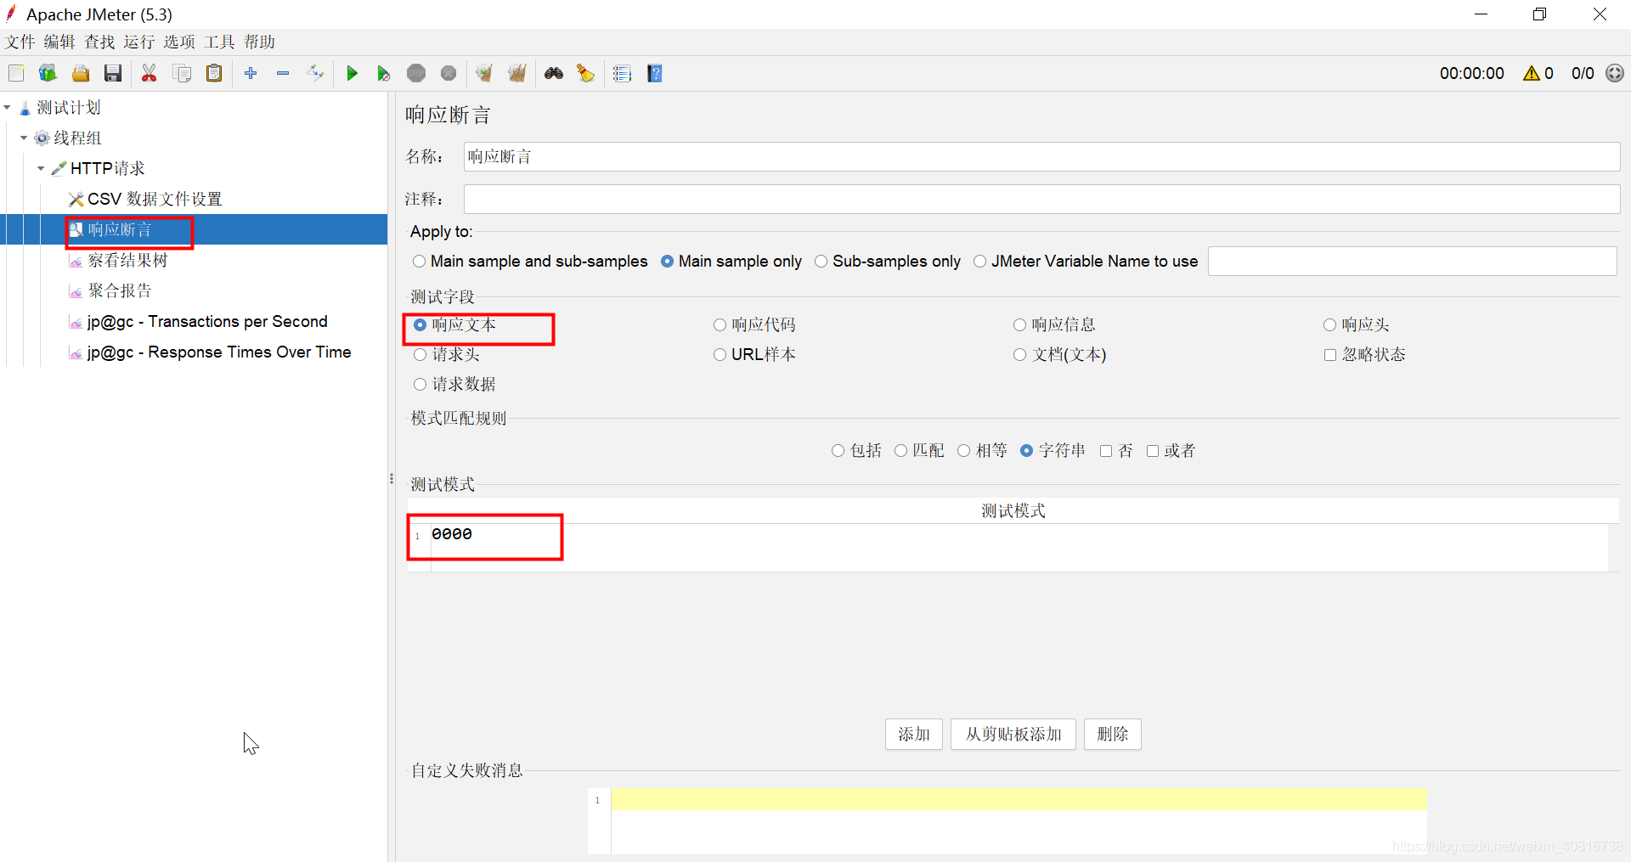This screenshot has width=1631, height=862.
Task: Click the Toggle enable/disable icon
Action: pos(315,74)
